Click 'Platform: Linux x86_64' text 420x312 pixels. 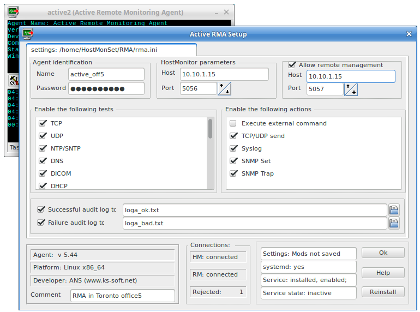[x=69, y=267]
